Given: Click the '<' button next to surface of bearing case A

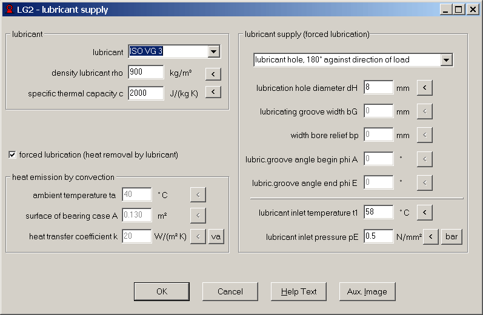Looking at the screenshot, I should point(198,215).
